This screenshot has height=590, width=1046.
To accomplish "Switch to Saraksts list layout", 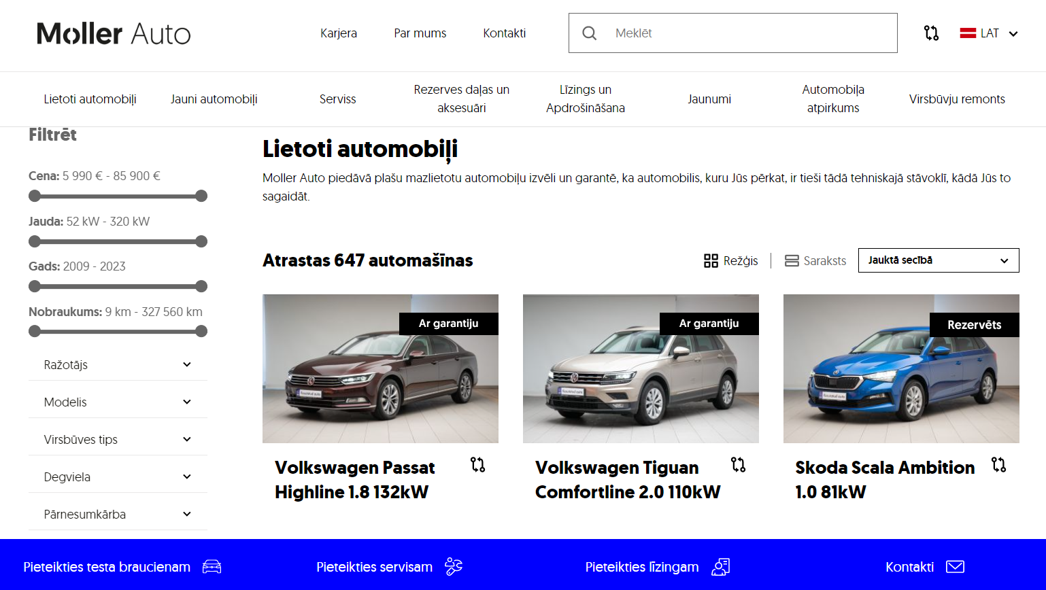I will pyautogui.click(x=815, y=260).
